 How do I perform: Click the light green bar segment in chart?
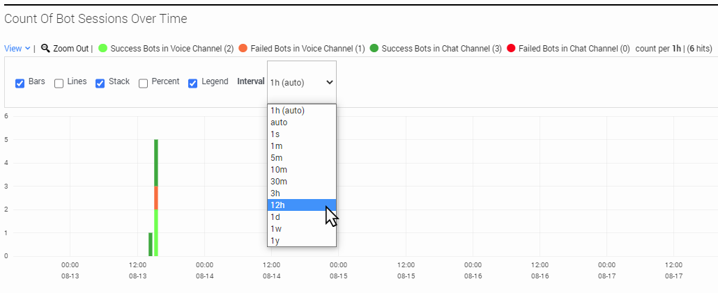click(x=156, y=232)
